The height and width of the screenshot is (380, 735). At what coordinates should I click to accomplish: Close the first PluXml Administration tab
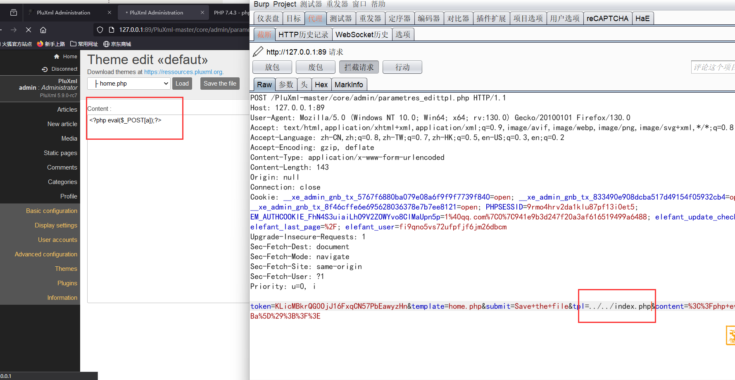point(109,12)
